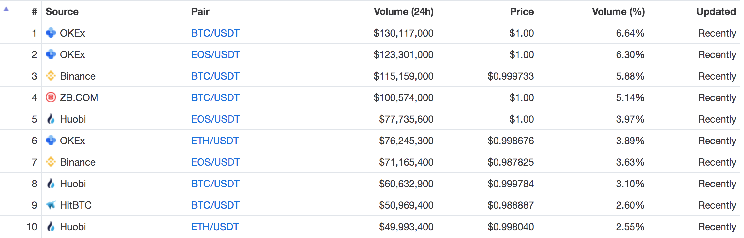Click the Pair column header
Screen dimensions: 744x238
(x=200, y=12)
